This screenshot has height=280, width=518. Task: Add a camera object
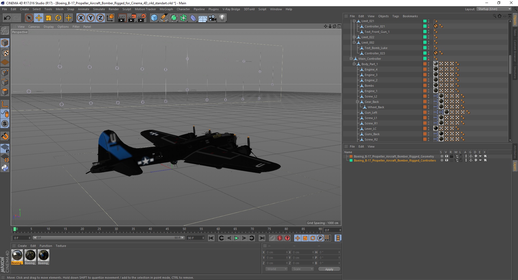pyautogui.click(x=213, y=18)
